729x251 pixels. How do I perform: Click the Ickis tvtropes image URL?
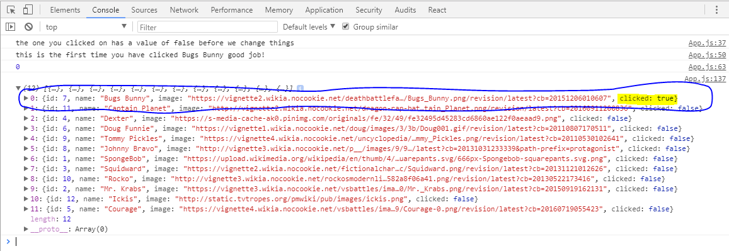[x=291, y=199]
